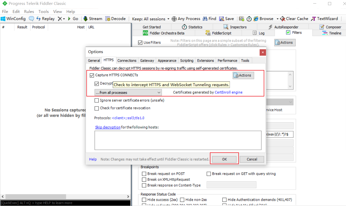Click the stopwatch timer toolbar icon
The width and height of the screenshot is (346, 206).
tap(249, 19)
